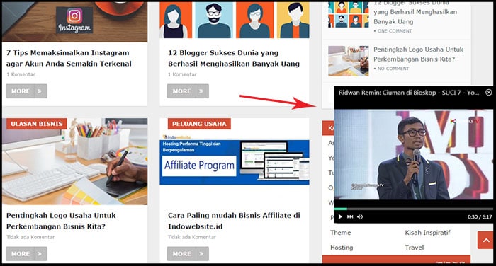The width and height of the screenshot is (496, 266).
Task: Select the Kisah Inspiratif category
Action: click(427, 233)
